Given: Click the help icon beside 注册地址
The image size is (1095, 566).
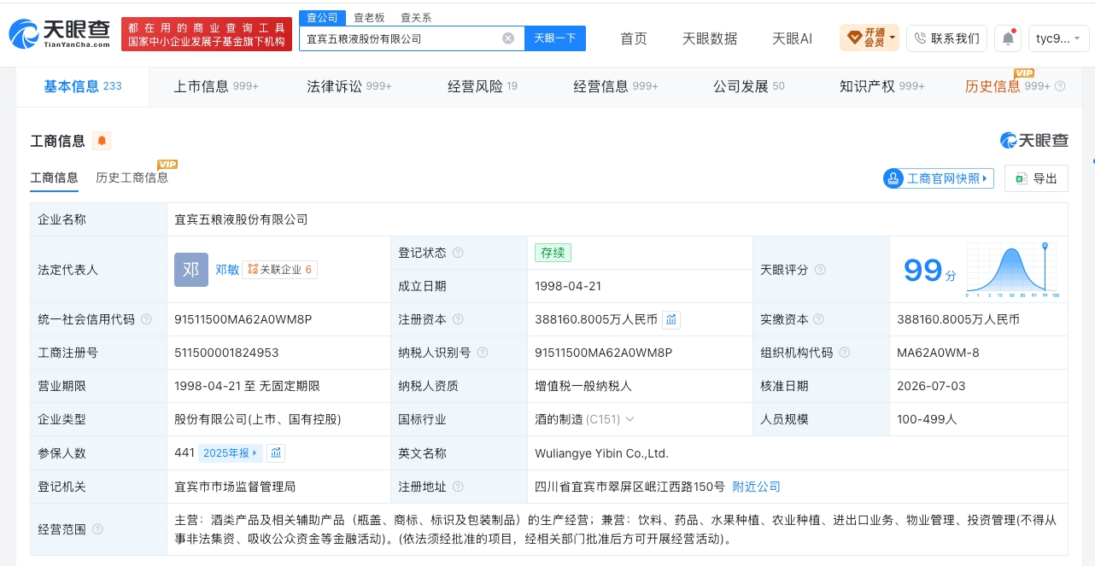Looking at the screenshot, I should (x=458, y=487).
